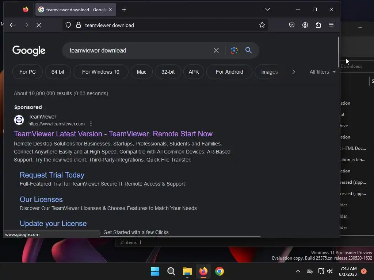Filter results with For PC chip

[x=27, y=72]
